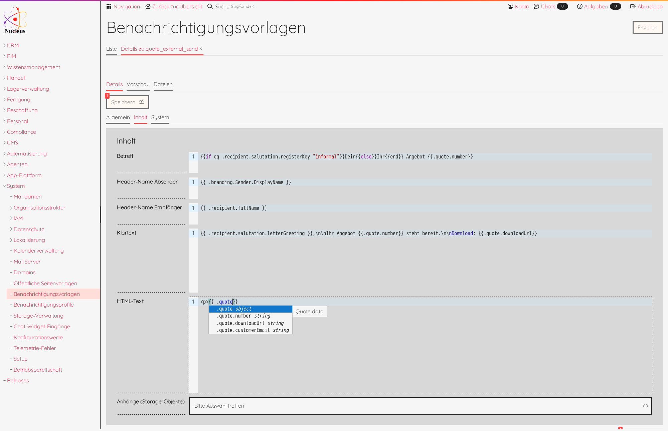Switch to the Vorschau tab
Screen dimensions: 668x431
coord(138,84)
